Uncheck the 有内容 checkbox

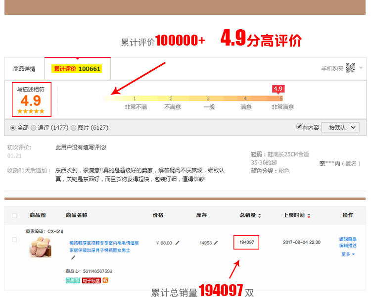299,127
